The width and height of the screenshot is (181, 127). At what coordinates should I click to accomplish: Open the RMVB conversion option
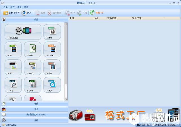point(52,49)
